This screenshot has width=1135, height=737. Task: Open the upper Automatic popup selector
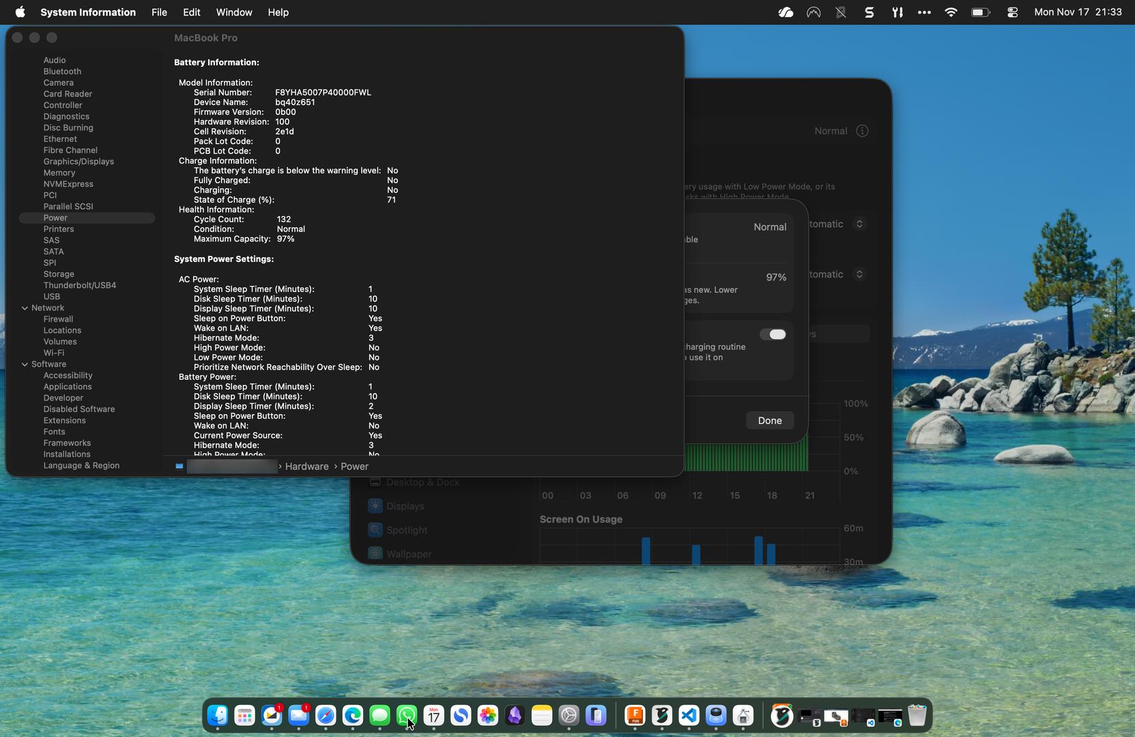[859, 224]
